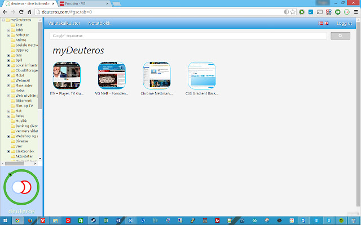The width and height of the screenshot is (361, 225).
Task: Switch language with the Norwegian flag
Action: click(320, 23)
